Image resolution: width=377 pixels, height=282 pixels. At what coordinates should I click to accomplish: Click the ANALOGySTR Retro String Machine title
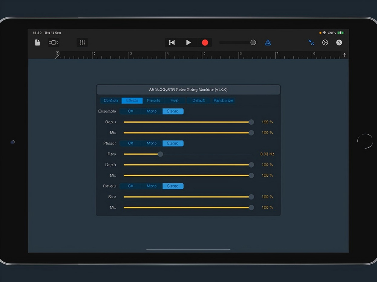(188, 90)
